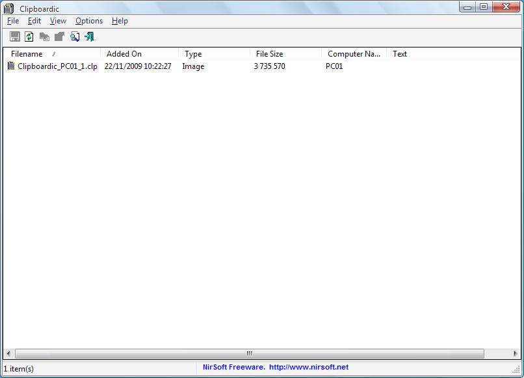Click the date 22/11/2009 10:22:27

tap(138, 66)
